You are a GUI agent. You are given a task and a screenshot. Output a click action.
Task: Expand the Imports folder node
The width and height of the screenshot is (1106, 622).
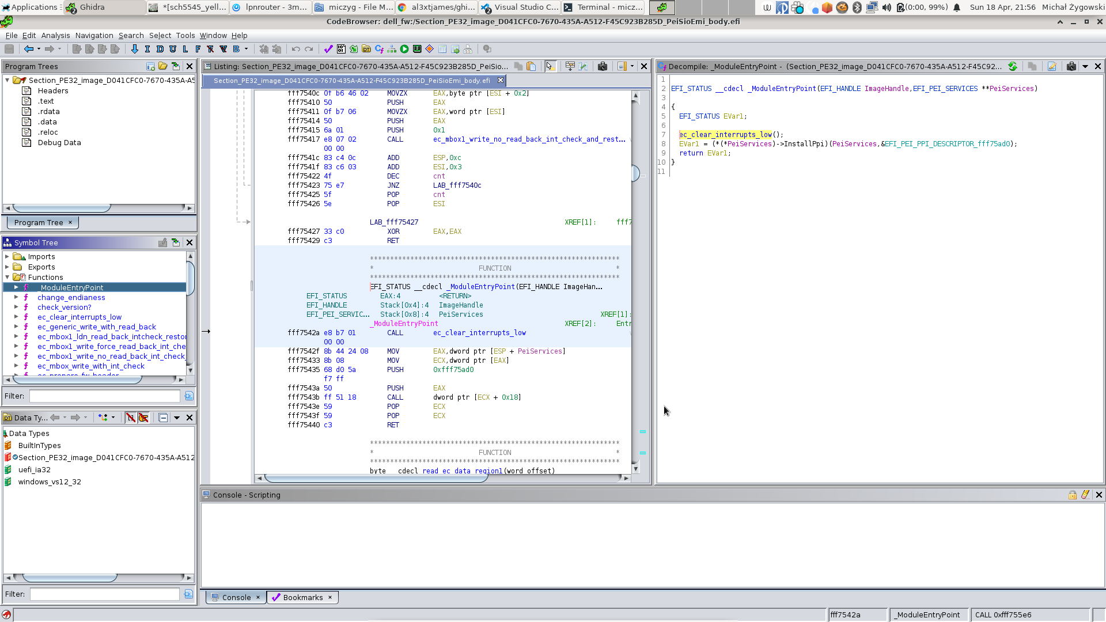coord(7,256)
